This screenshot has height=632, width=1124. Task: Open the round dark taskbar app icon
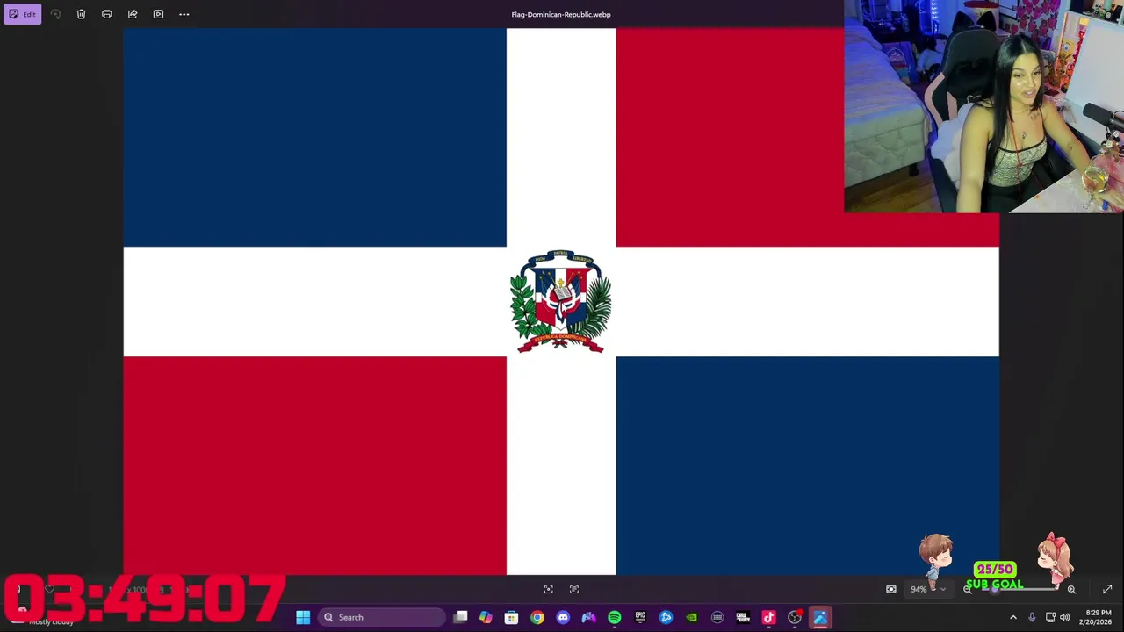[717, 617]
